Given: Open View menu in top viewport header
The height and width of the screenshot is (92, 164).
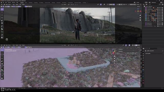Looking at the screenshot, I should pos(14,5).
